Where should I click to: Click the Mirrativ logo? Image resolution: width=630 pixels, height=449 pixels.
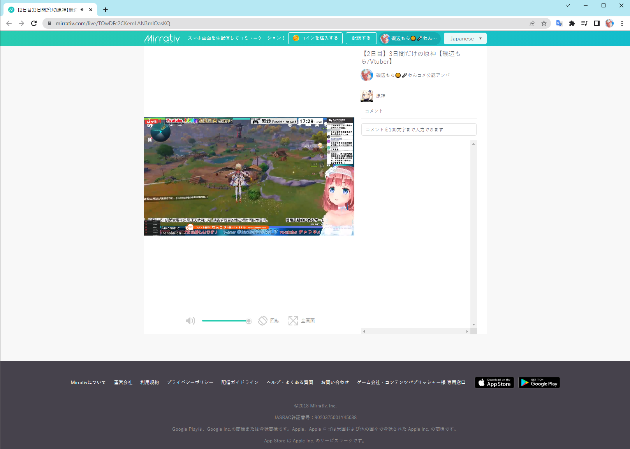(x=162, y=38)
